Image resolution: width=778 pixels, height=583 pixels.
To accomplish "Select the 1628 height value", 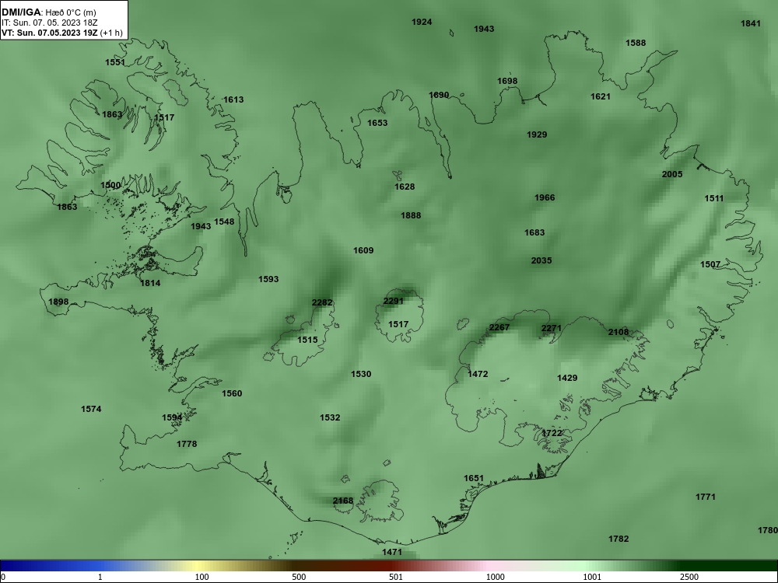I will click(405, 187).
